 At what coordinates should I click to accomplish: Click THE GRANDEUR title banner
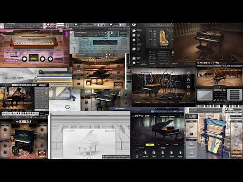click(99, 60)
